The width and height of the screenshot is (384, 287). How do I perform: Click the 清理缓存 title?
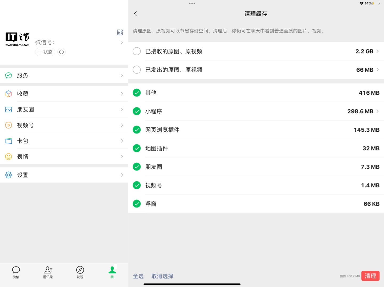(x=256, y=14)
